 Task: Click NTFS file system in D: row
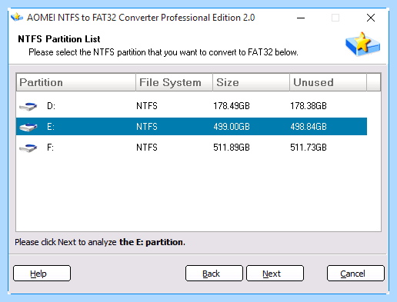tap(147, 106)
